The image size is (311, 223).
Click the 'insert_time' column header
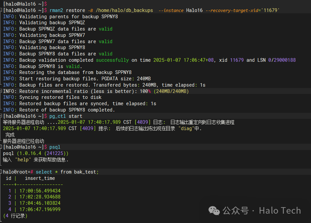click(40, 178)
